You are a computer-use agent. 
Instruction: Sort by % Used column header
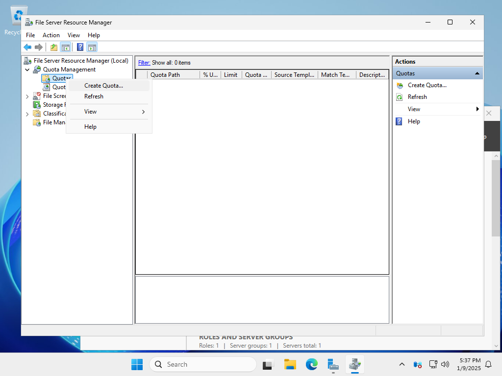pos(210,75)
